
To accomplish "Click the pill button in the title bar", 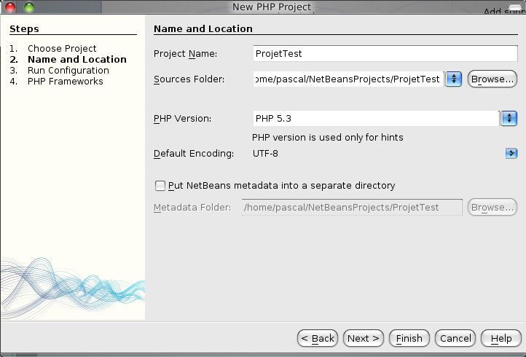I will 515,7.
